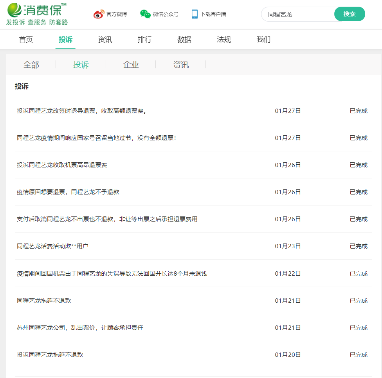Open 排行 navigation item
Viewport: 382px width, 378px height.
[145, 39]
